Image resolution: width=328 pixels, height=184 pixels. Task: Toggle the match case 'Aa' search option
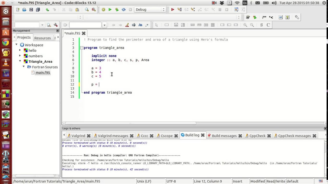tap(140, 25)
